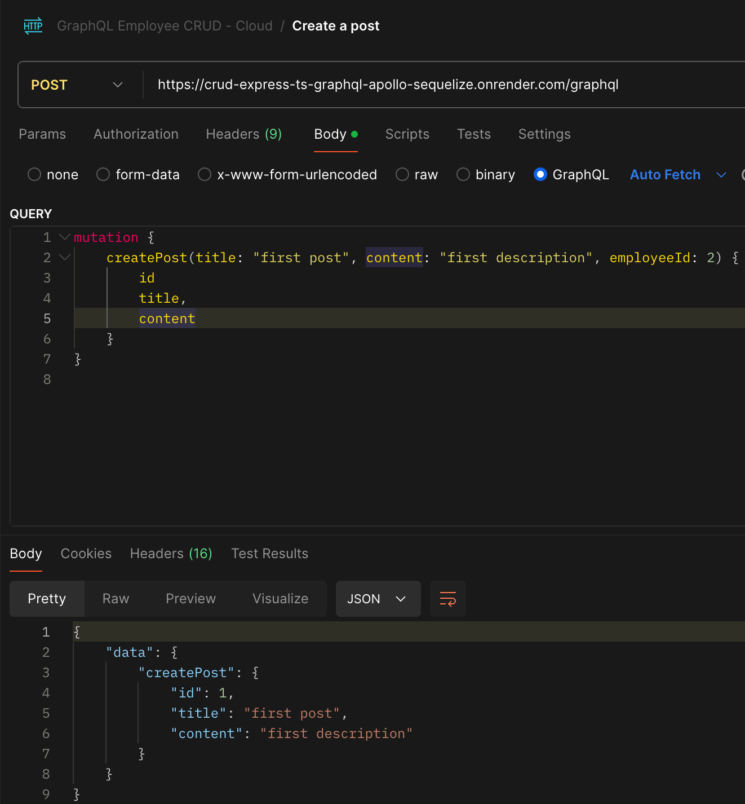This screenshot has width=745, height=804.
Task: Click the id field on query line 3
Action: [x=147, y=278]
